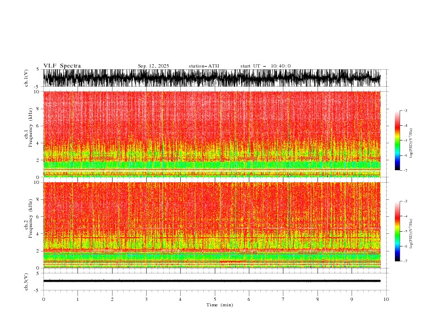435x336 pixels.
Task: Click the time axis tick label "5"
Action: (215, 299)
